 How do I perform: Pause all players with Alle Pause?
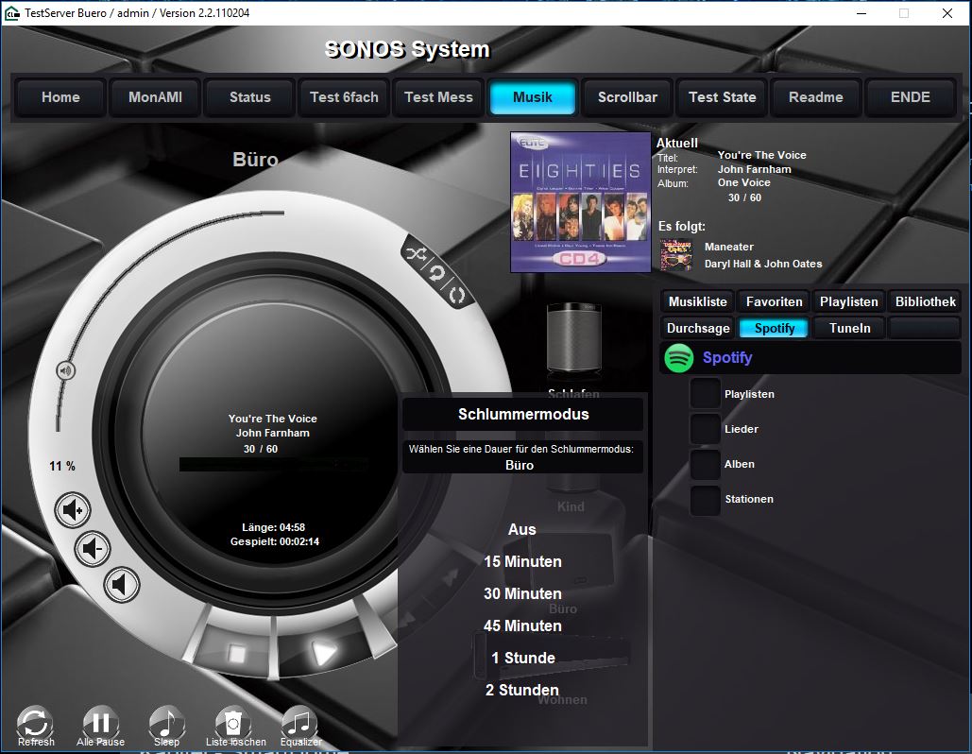tap(101, 724)
